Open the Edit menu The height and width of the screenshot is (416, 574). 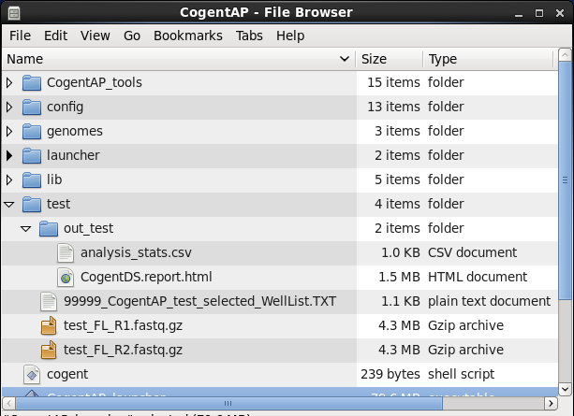point(55,36)
